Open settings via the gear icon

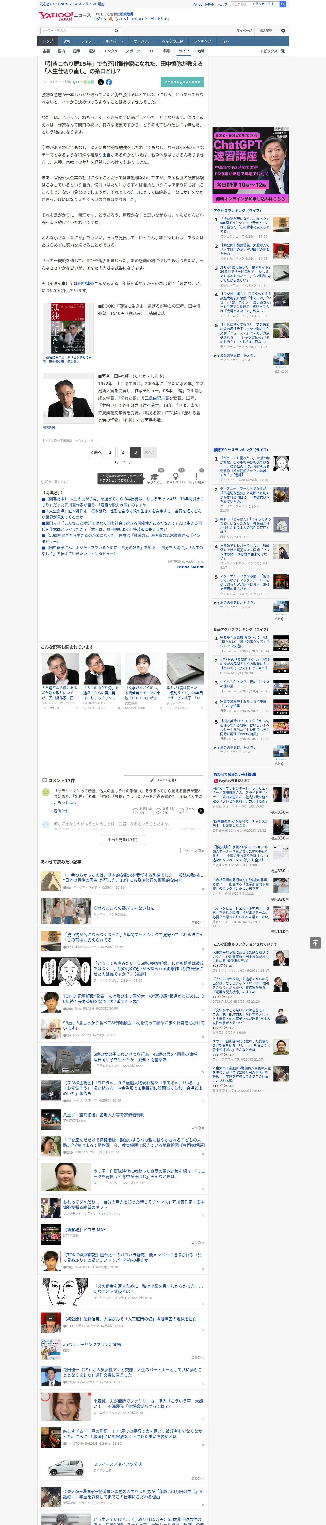[x=283, y=31]
